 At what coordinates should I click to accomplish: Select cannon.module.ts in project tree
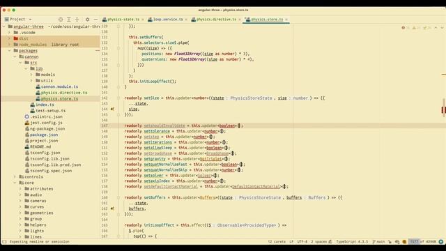pos(59,86)
